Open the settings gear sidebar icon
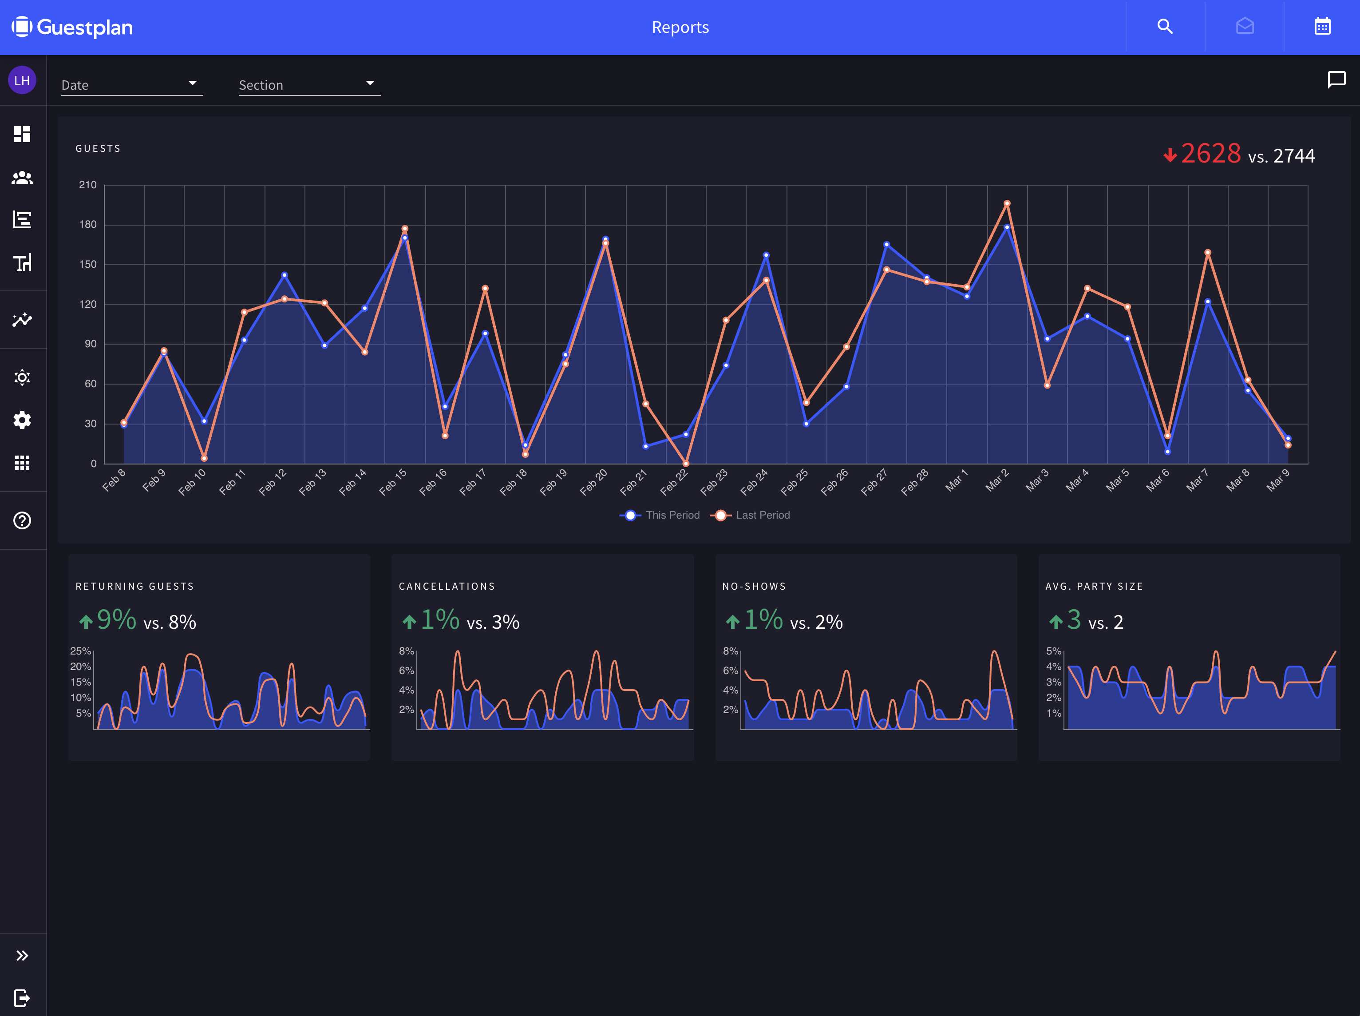This screenshot has height=1016, width=1360. pyautogui.click(x=22, y=421)
